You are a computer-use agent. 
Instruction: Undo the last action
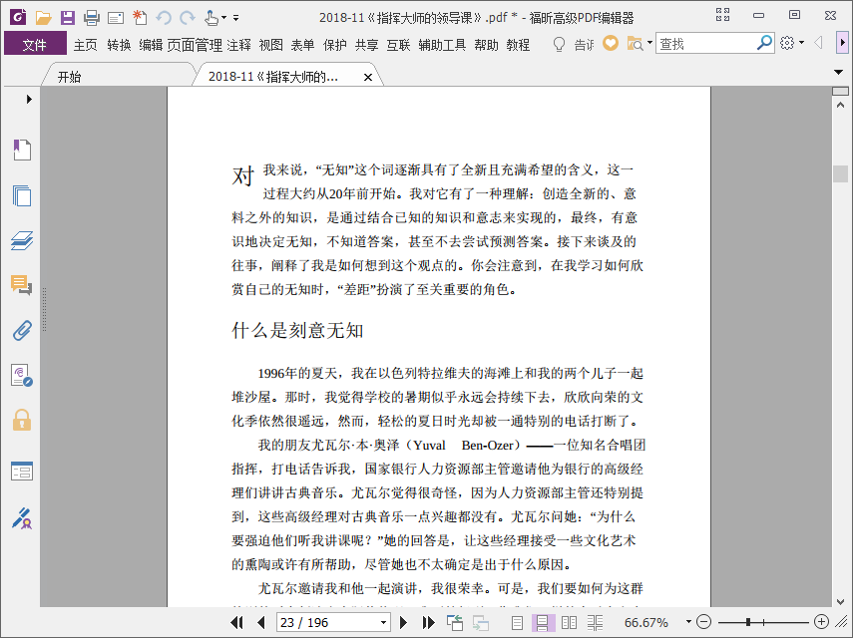click(x=164, y=18)
